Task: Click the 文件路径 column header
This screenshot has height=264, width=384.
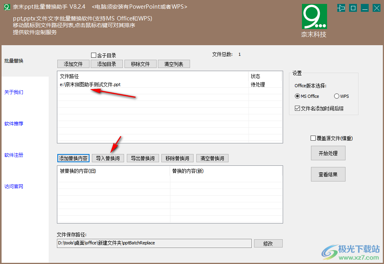Action: 153,76
